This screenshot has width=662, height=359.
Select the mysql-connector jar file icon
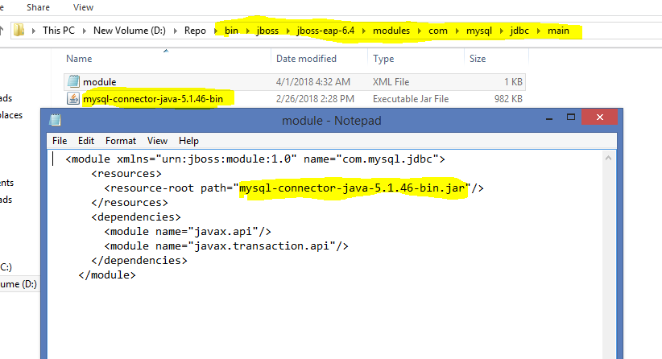pyautogui.click(x=73, y=99)
